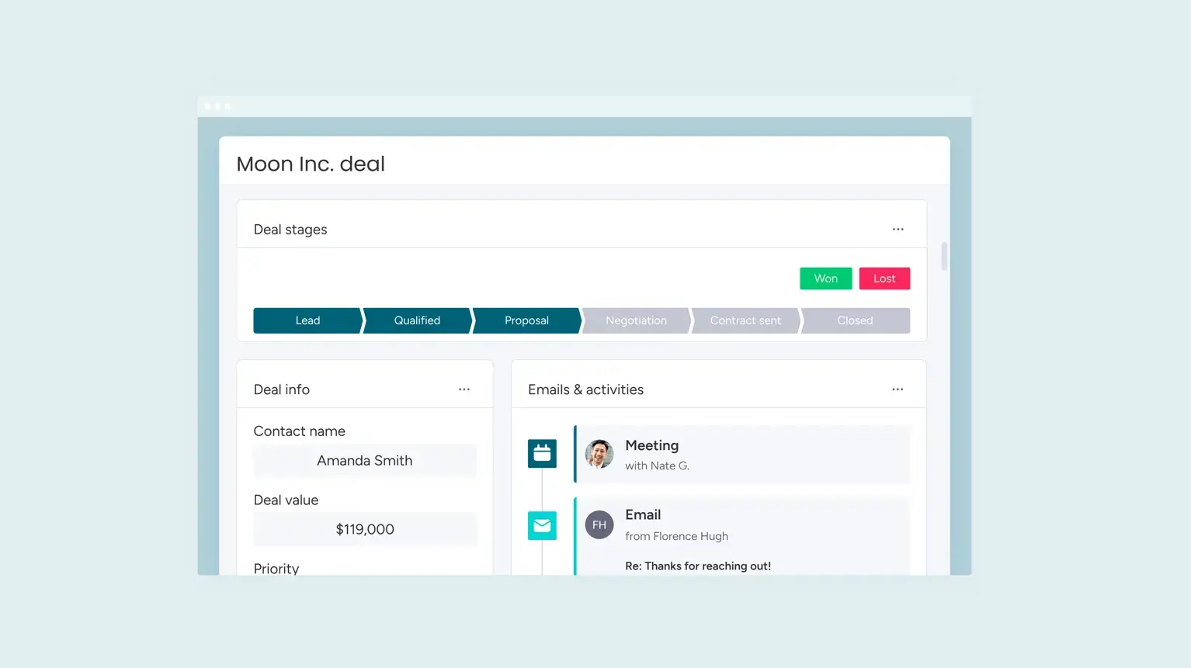Edit the $119,000 deal value field

pos(365,529)
